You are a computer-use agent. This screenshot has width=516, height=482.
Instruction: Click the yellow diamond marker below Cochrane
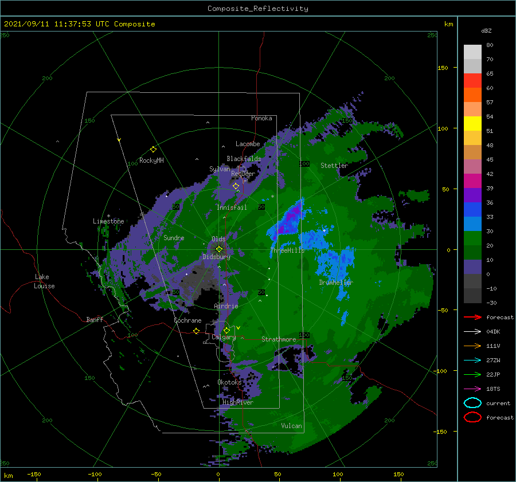[196, 331]
